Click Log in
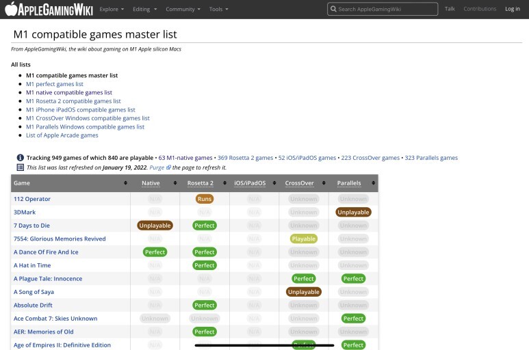 coord(513,9)
